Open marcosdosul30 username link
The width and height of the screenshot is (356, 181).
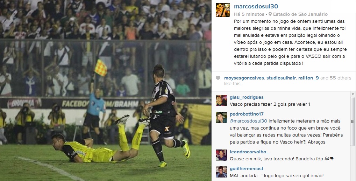tap(256, 6)
